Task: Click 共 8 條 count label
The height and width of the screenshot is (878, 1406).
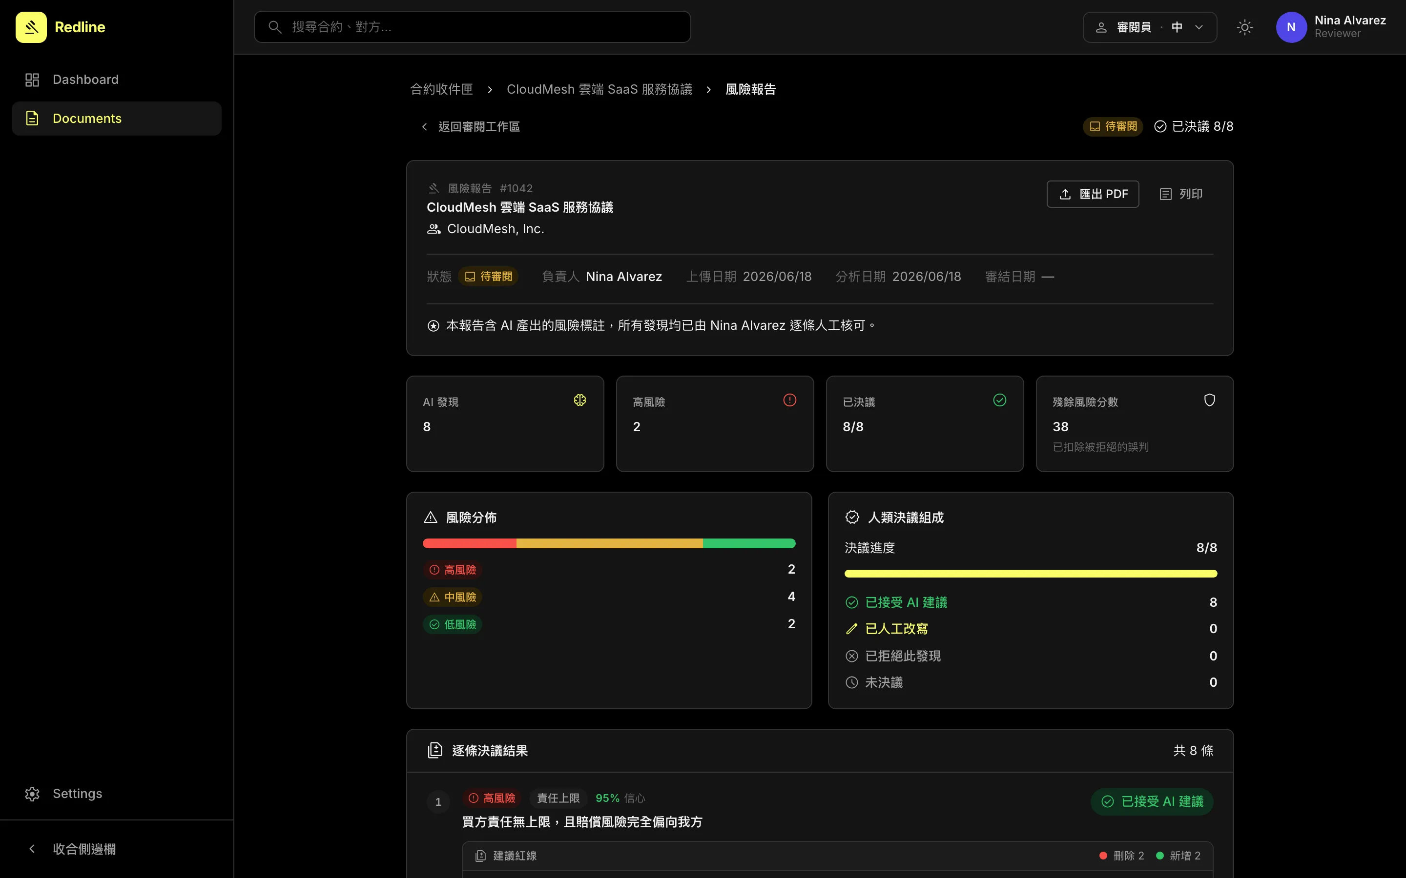Action: coord(1193,750)
